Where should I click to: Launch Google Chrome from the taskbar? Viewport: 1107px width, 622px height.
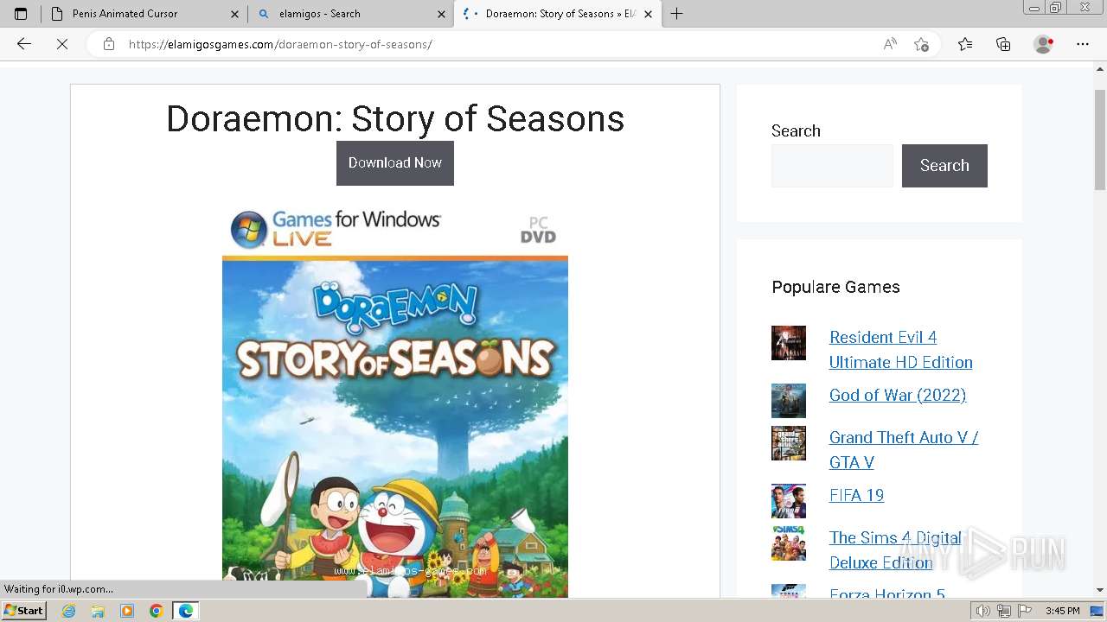point(156,611)
